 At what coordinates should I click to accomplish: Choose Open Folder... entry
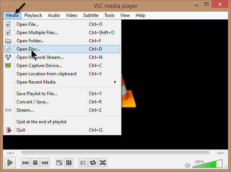(x=62, y=41)
